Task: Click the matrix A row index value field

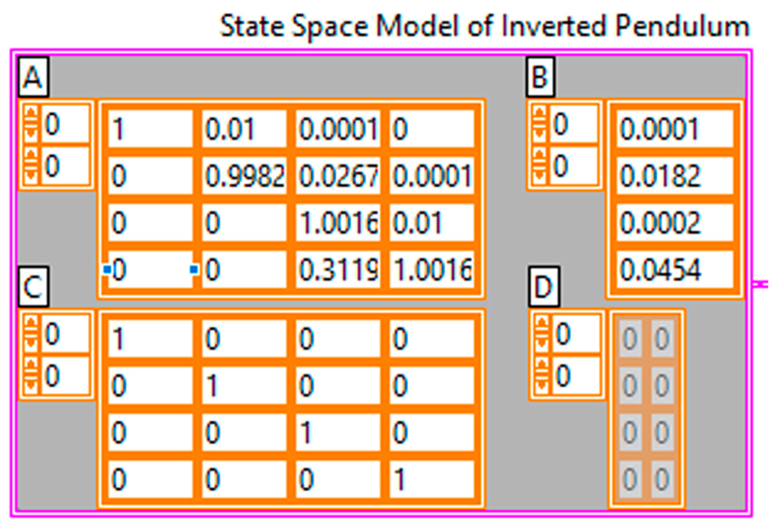Action: [65, 124]
